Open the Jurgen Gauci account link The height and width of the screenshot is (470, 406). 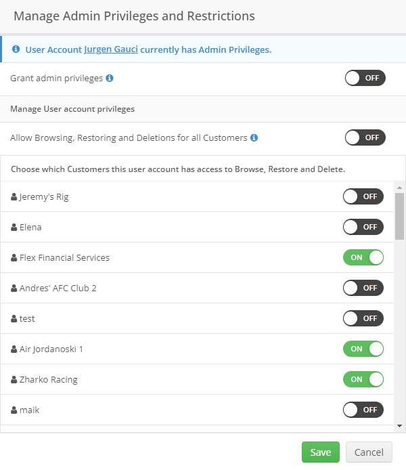click(111, 49)
